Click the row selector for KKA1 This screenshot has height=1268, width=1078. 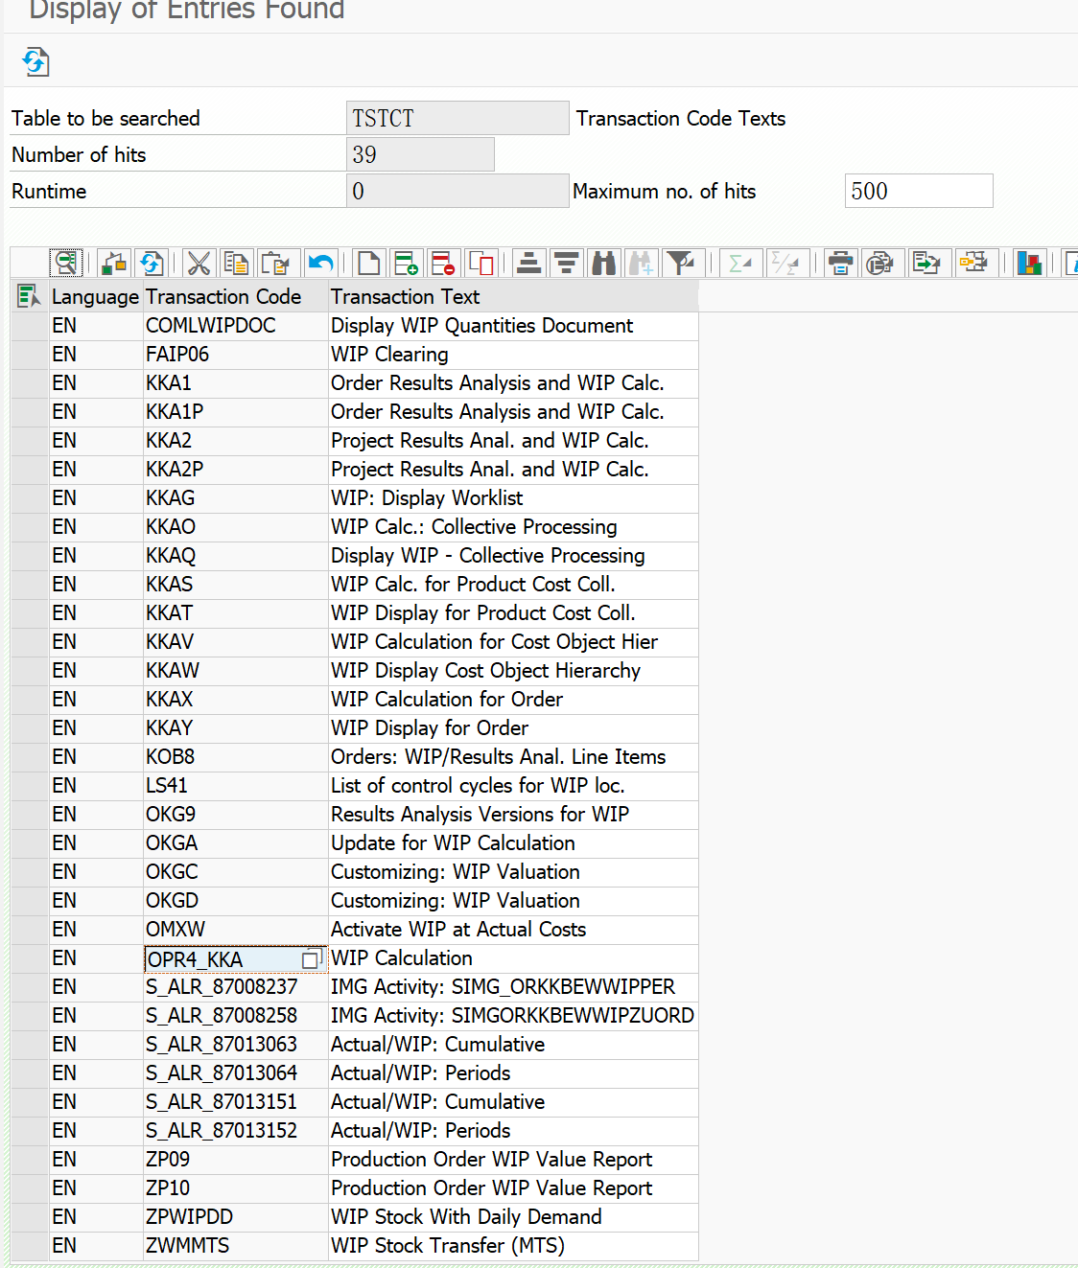(x=30, y=383)
